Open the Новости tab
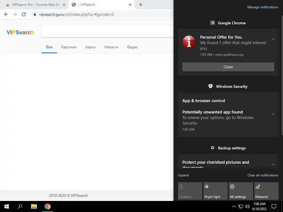Image resolution: width=283 pixels, height=212 pixels. (x=111, y=47)
